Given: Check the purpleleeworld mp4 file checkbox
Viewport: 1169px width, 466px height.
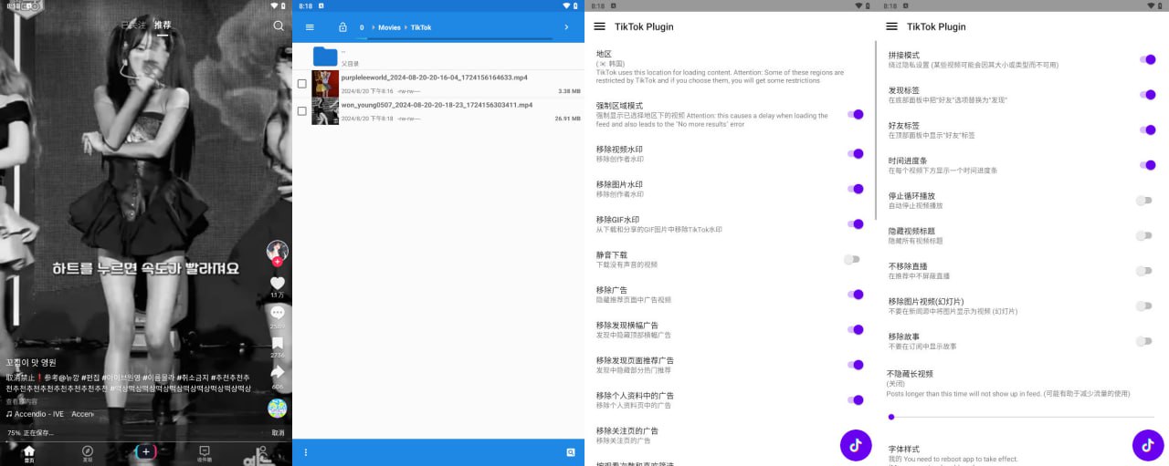Looking at the screenshot, I should point(302,84).
